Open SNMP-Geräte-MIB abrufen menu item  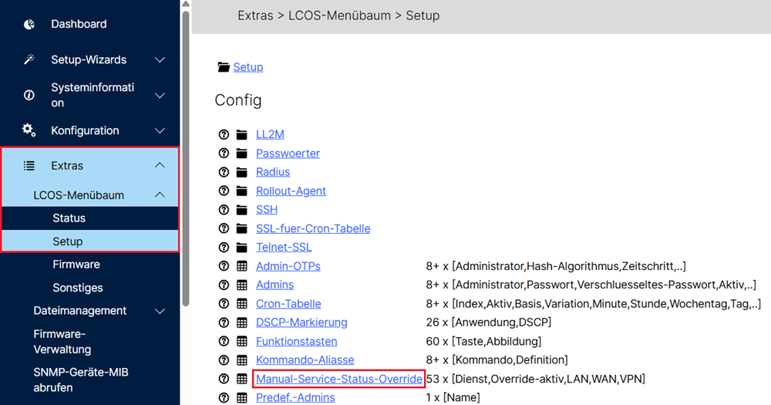click(81, 380)
